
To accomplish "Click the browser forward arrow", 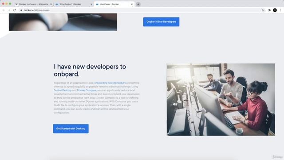I will [x=9, y=10].
